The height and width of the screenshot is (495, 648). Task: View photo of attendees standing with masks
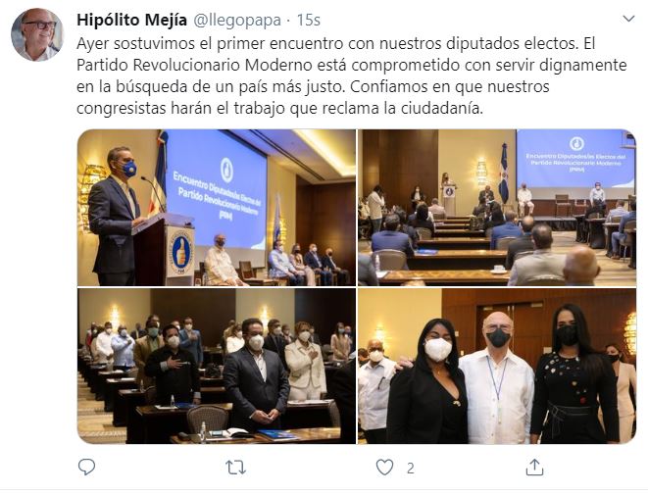[x=217, y=366]
